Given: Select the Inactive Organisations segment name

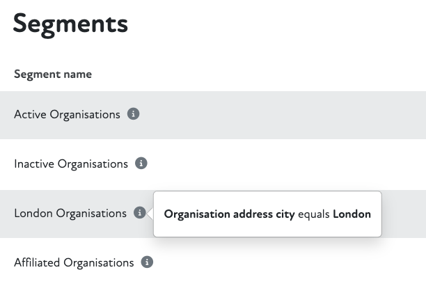Looking at the screenshot, I should click(71, 164).
